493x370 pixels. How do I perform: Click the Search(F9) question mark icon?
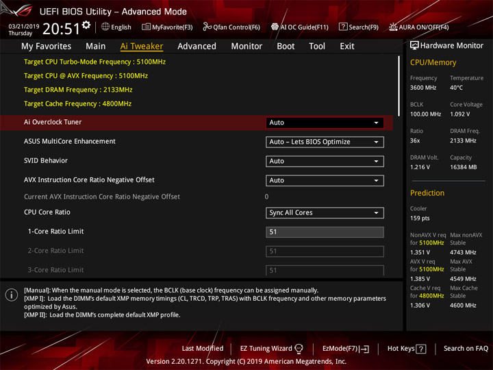pyautogui.click(x=343, y=27)
